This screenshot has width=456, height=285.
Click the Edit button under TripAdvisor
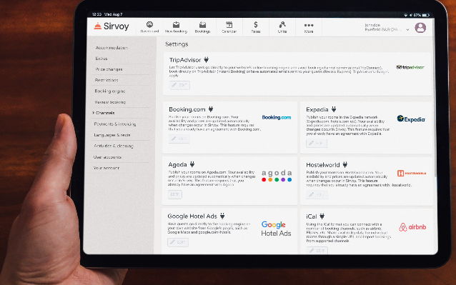point(179,85)
